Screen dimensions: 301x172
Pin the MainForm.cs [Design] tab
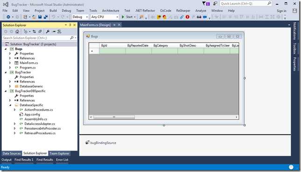(114, 25)
